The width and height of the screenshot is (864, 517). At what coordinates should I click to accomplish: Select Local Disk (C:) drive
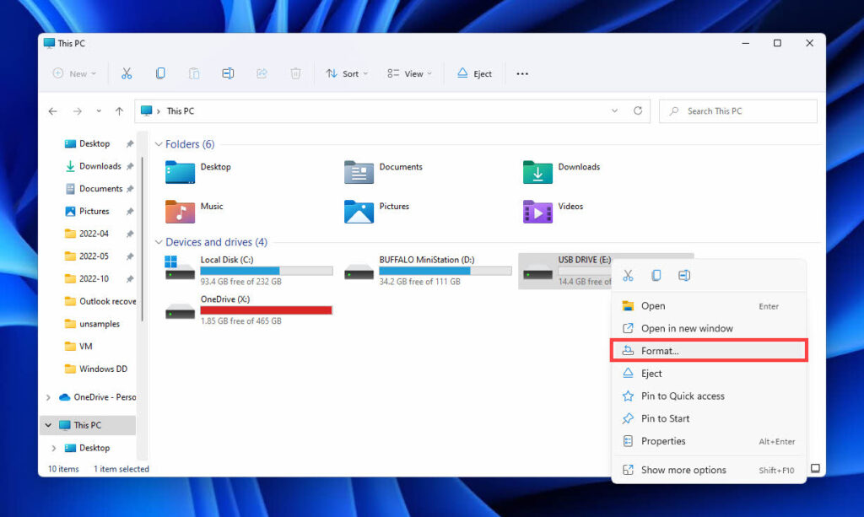pos(226,260)
